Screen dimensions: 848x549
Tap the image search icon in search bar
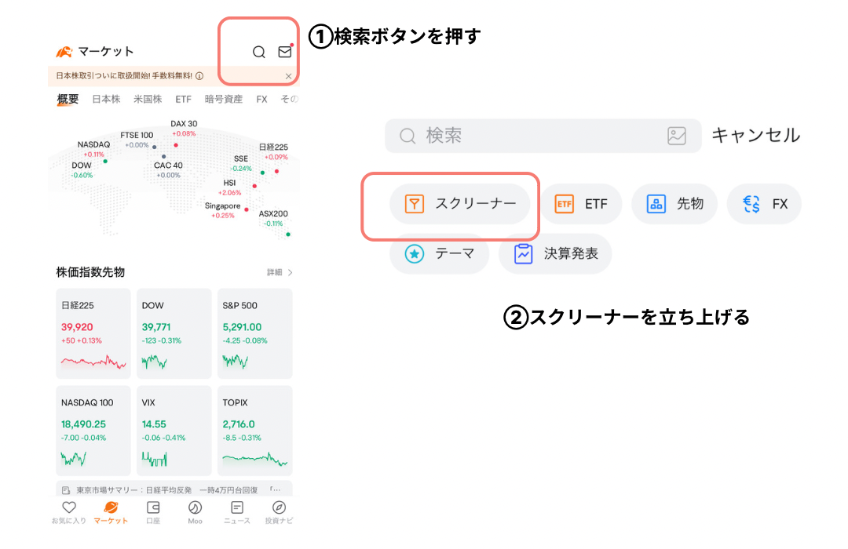tap(676, 136)
